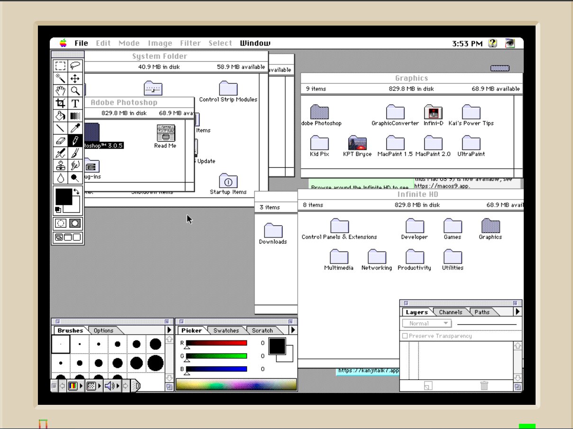Open the Normal blending mode dropdown
Viewport: 573px width, 429px height.
(427, 323)
